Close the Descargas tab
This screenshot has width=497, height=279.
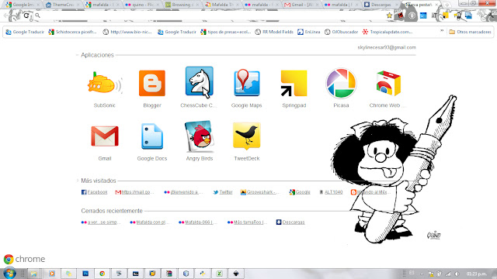[397, 5]
